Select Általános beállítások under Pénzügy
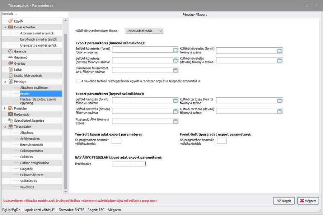 pos(34,88)
